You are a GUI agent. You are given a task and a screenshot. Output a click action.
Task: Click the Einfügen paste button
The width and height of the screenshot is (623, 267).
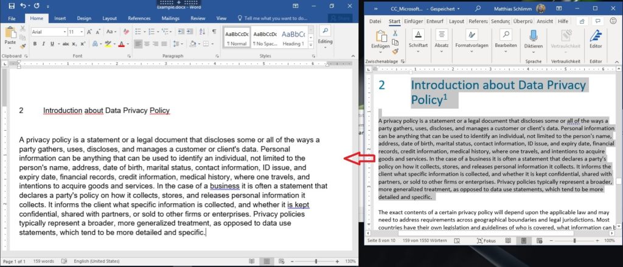click(380, 40)
